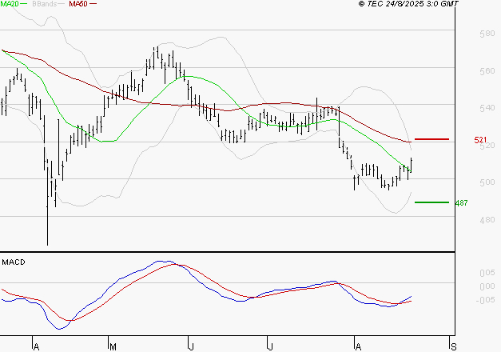Click the second A month label

[359, 347]
